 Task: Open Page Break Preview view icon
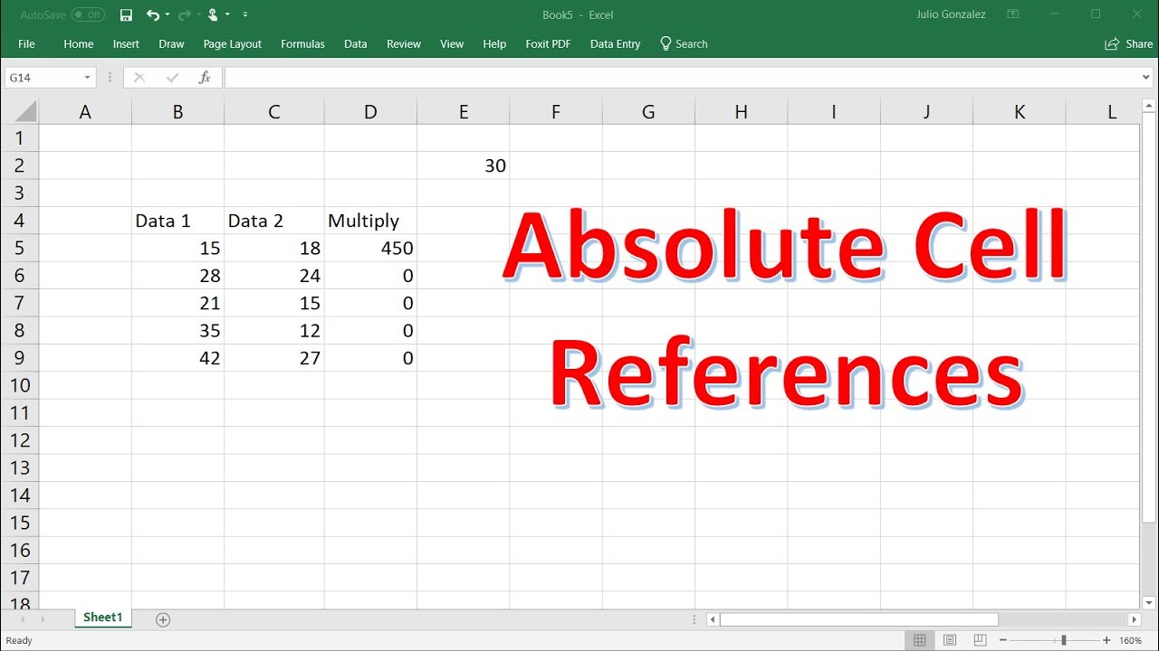pos(980,639)
